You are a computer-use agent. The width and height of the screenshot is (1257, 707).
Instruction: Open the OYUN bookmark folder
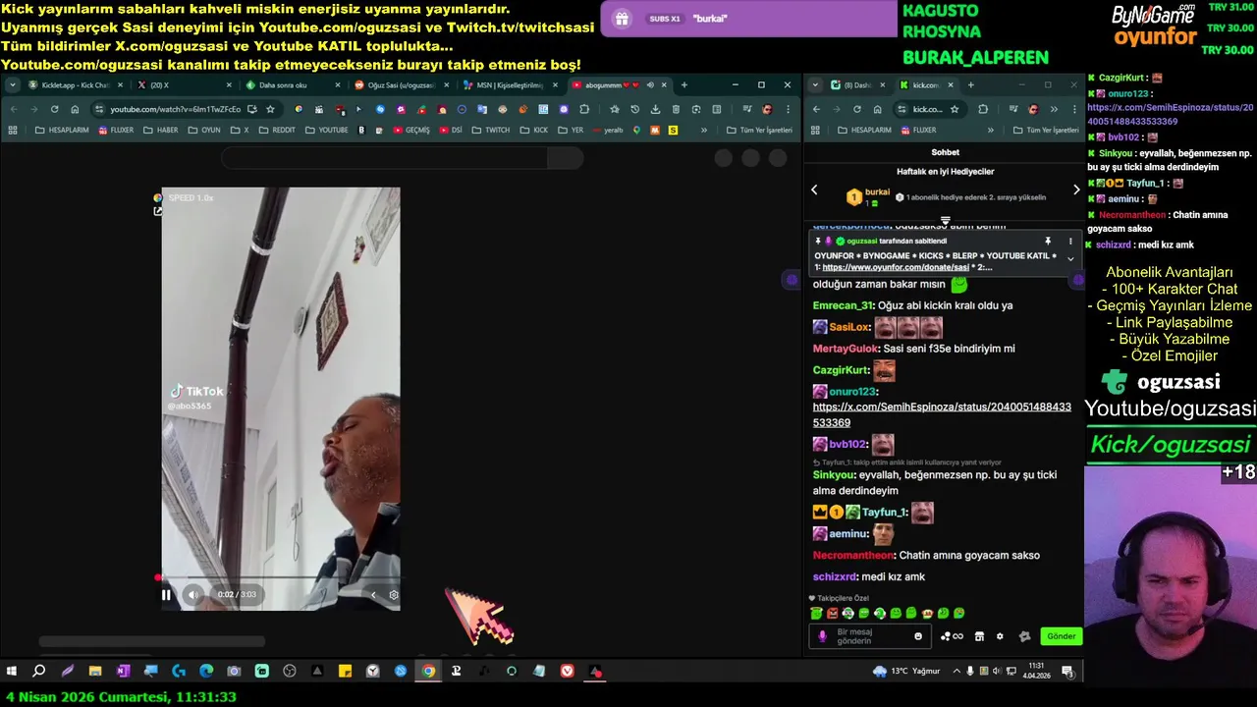[204, 130]
